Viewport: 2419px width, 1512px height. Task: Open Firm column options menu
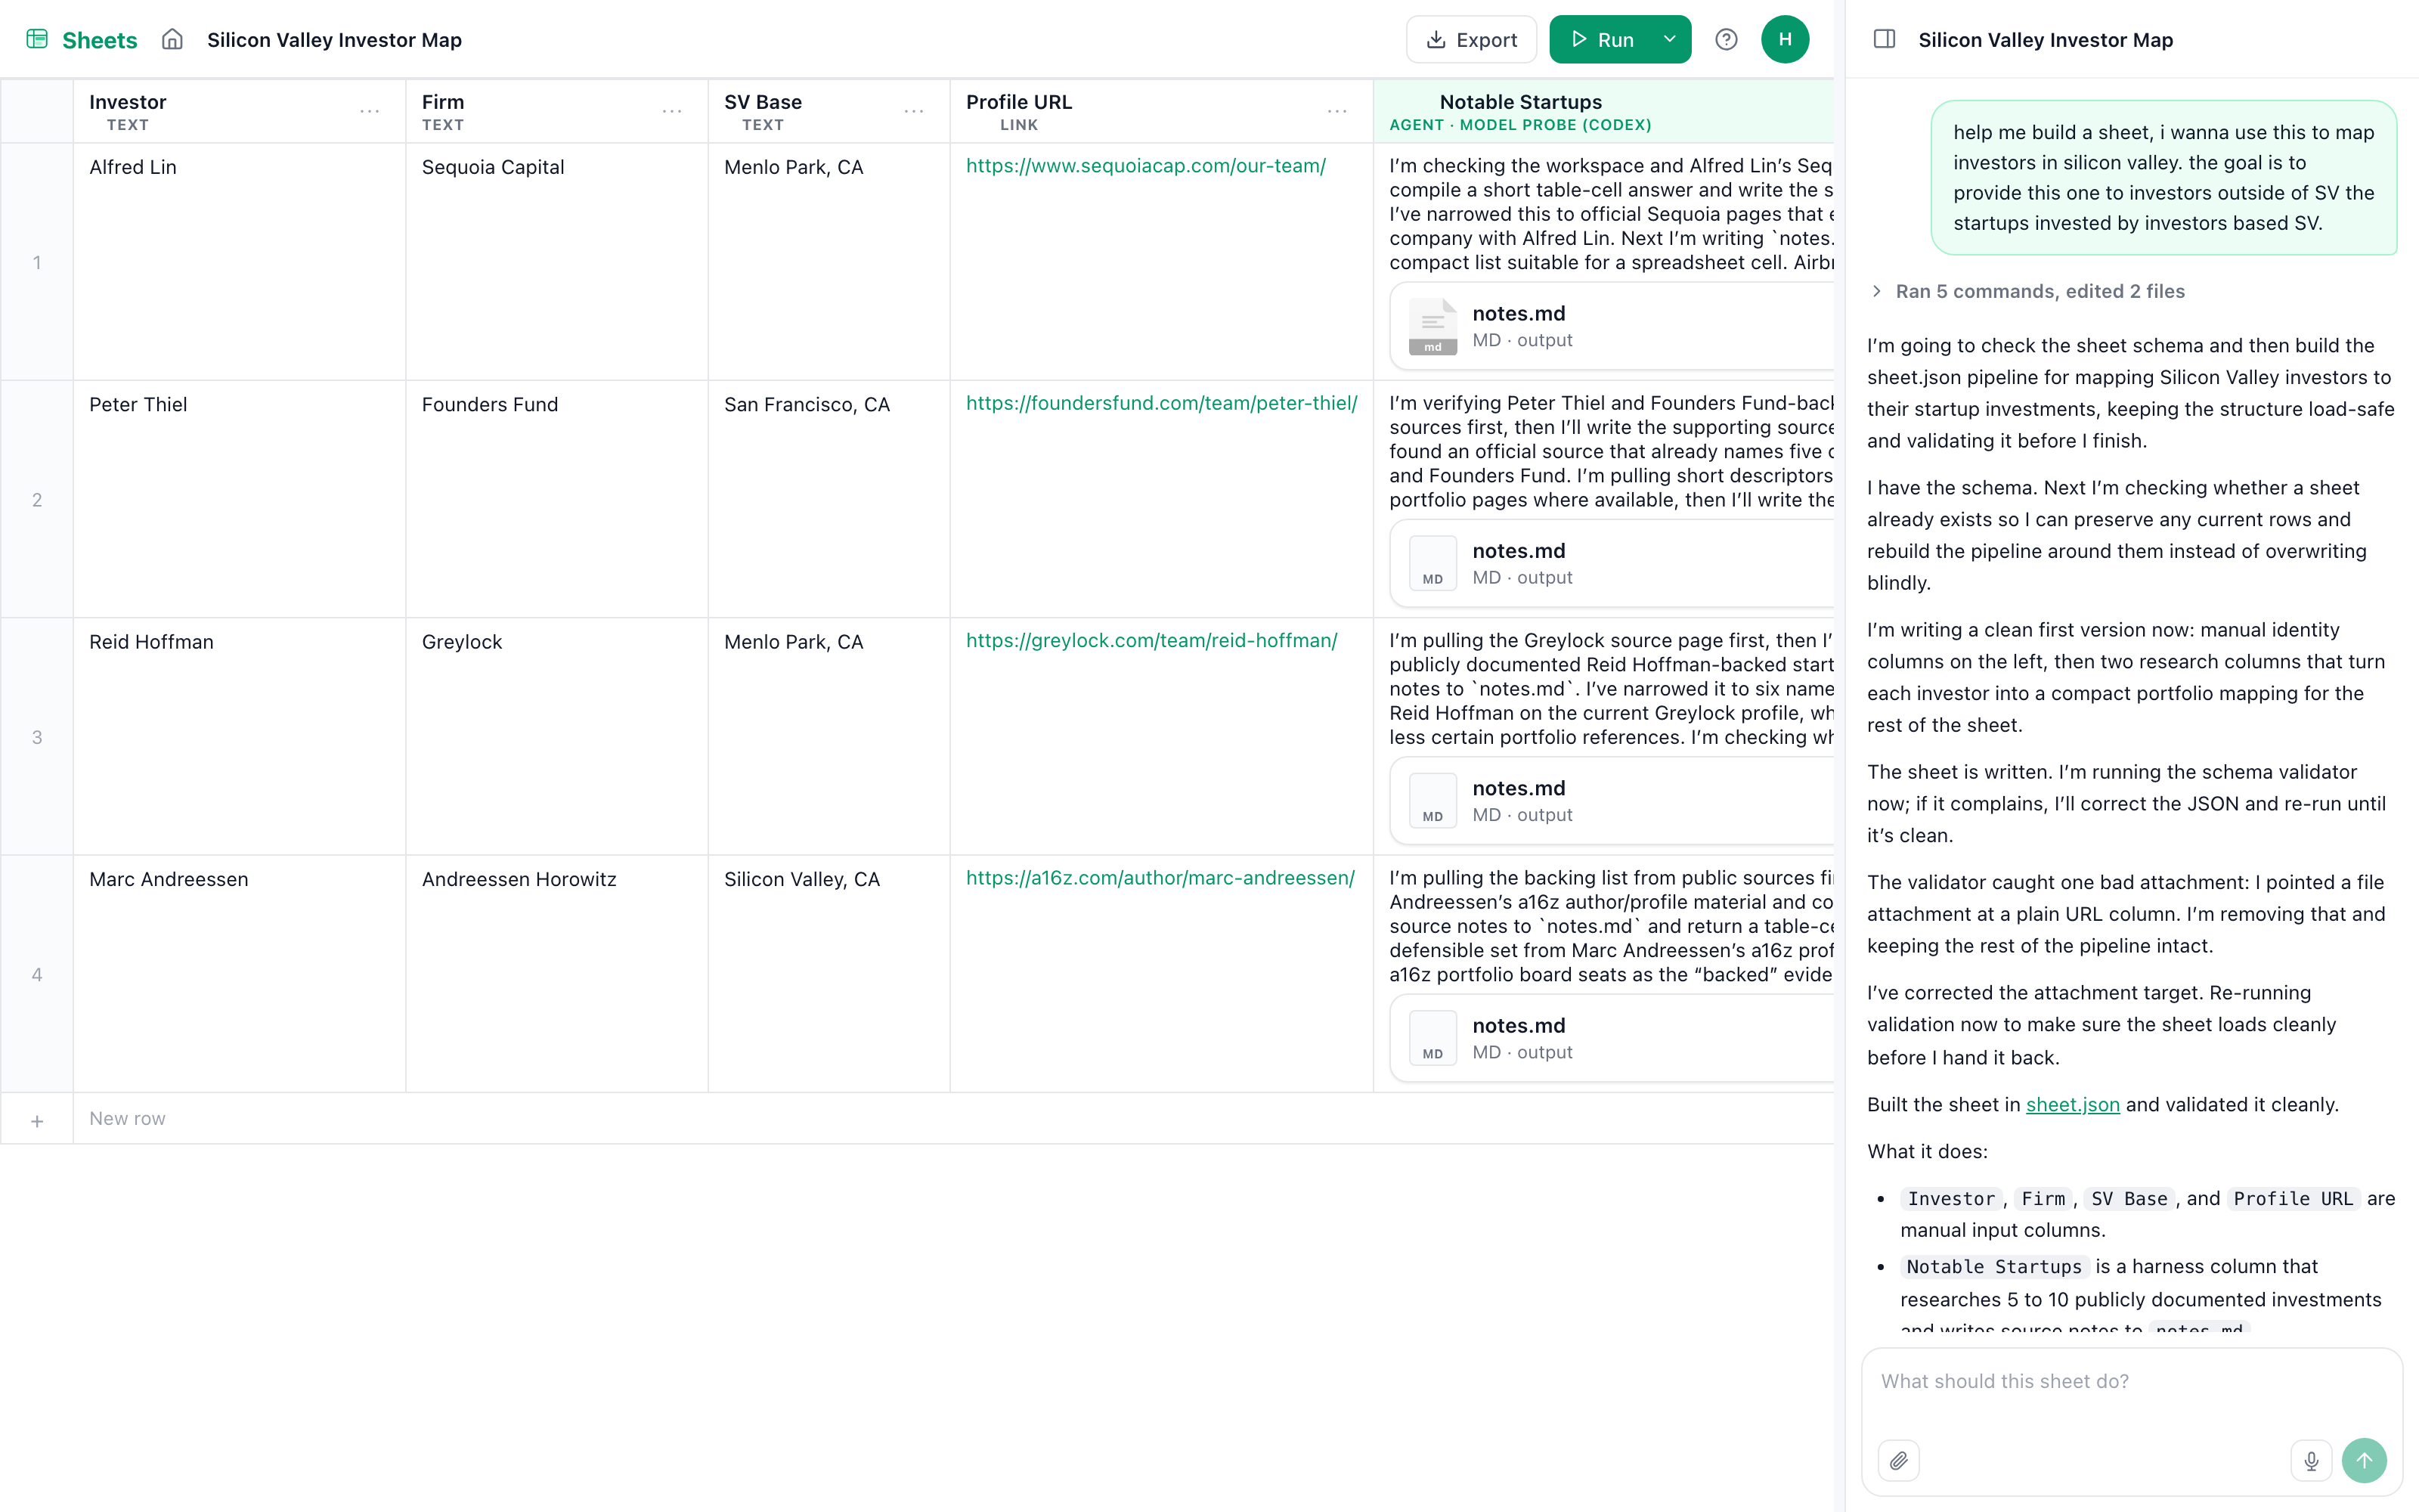coord(672,111)
